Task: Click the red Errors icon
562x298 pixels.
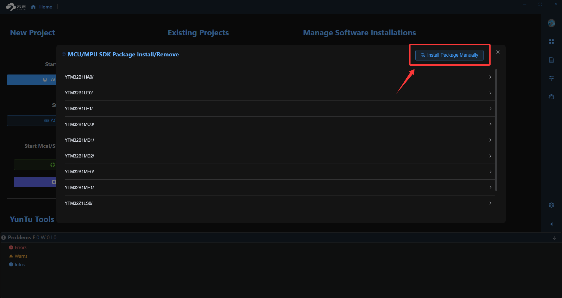Action: click(11, 247)
